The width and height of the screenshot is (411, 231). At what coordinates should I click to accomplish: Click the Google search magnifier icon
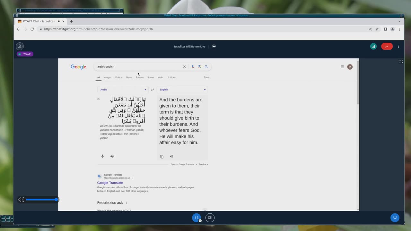point(206,67)
